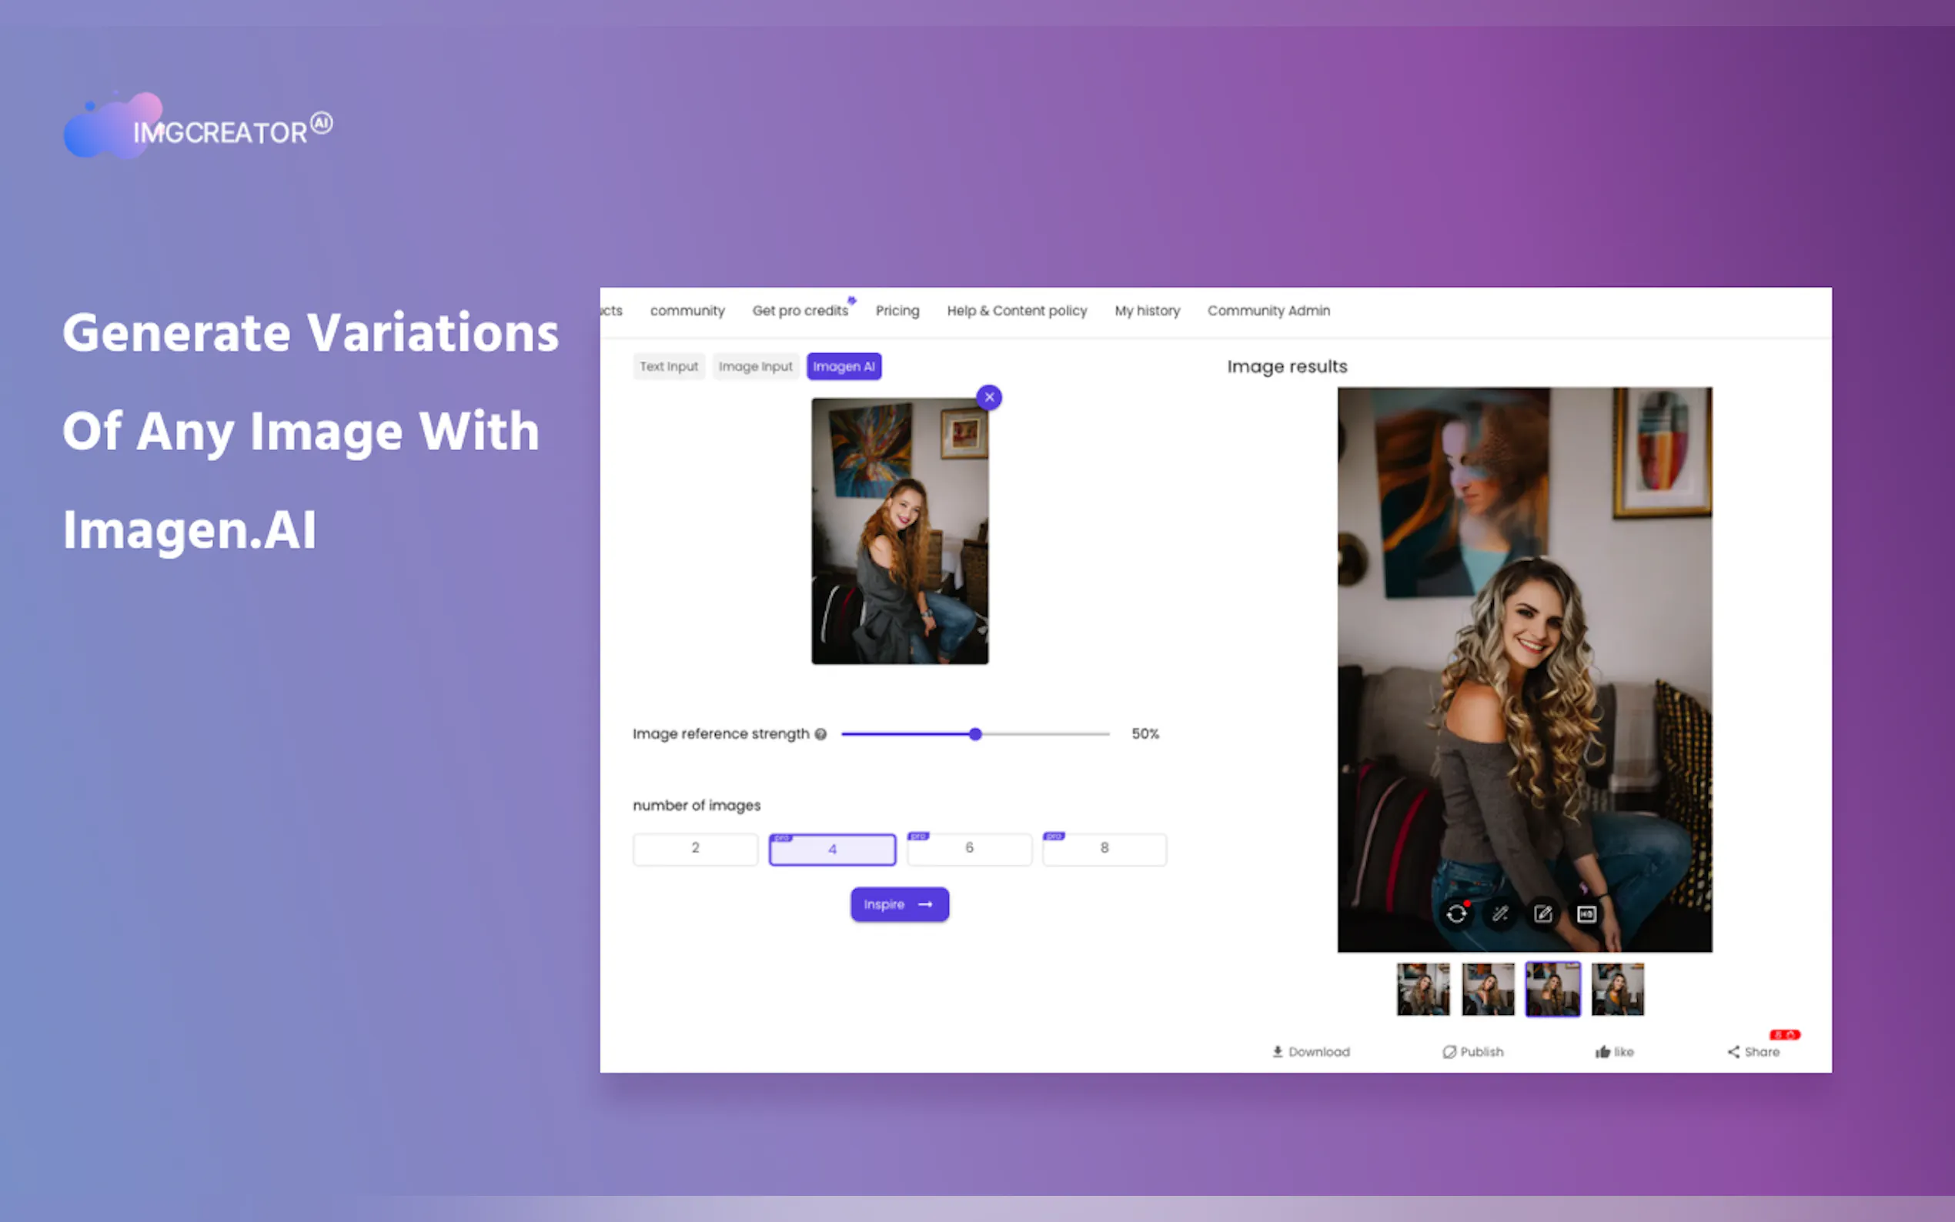Click the regenerate cycle icon on result image

[x=1456, y=914]
